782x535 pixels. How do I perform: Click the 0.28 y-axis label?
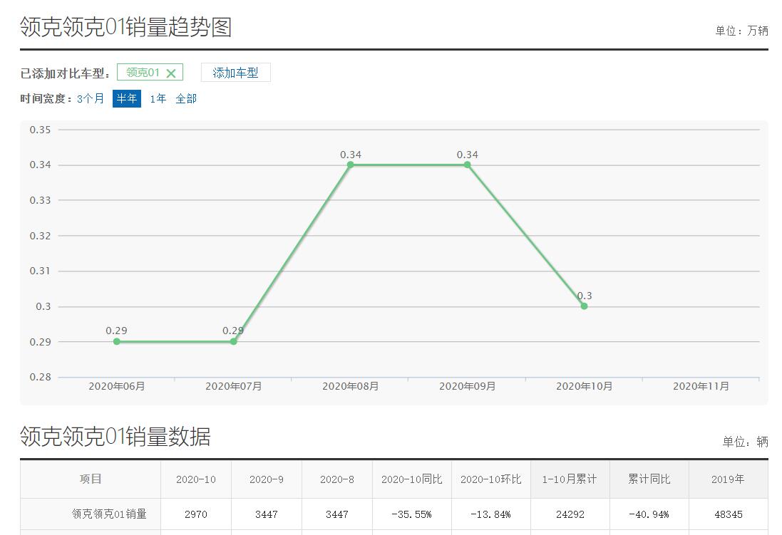pyautogui.click(x=40, y=377)
